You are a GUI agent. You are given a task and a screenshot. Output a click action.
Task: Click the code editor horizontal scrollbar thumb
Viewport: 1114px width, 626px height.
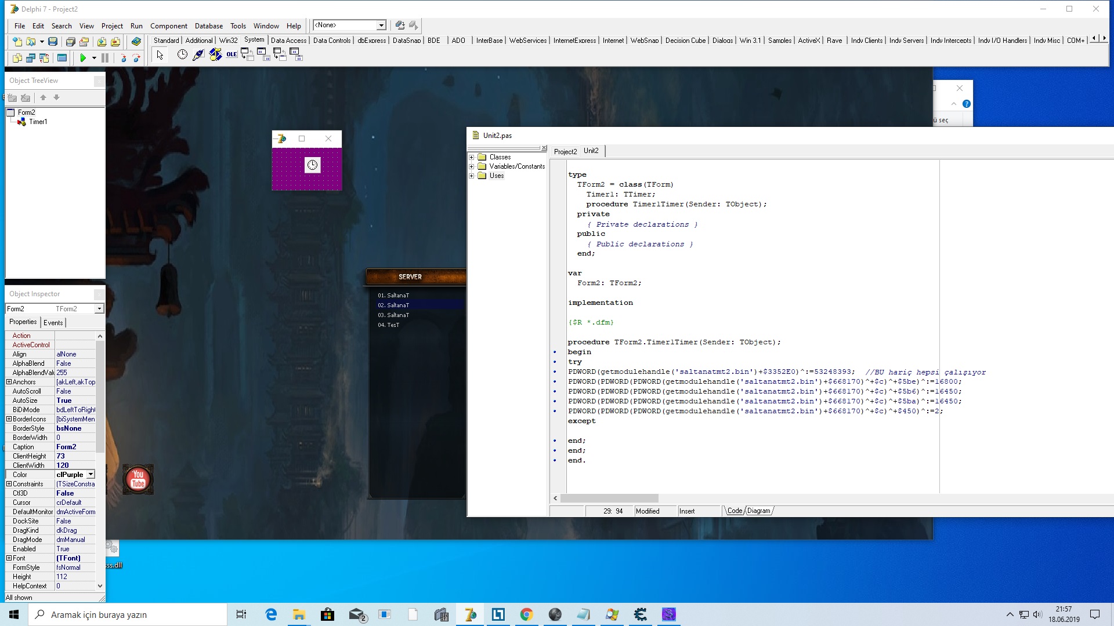point(609,498)
